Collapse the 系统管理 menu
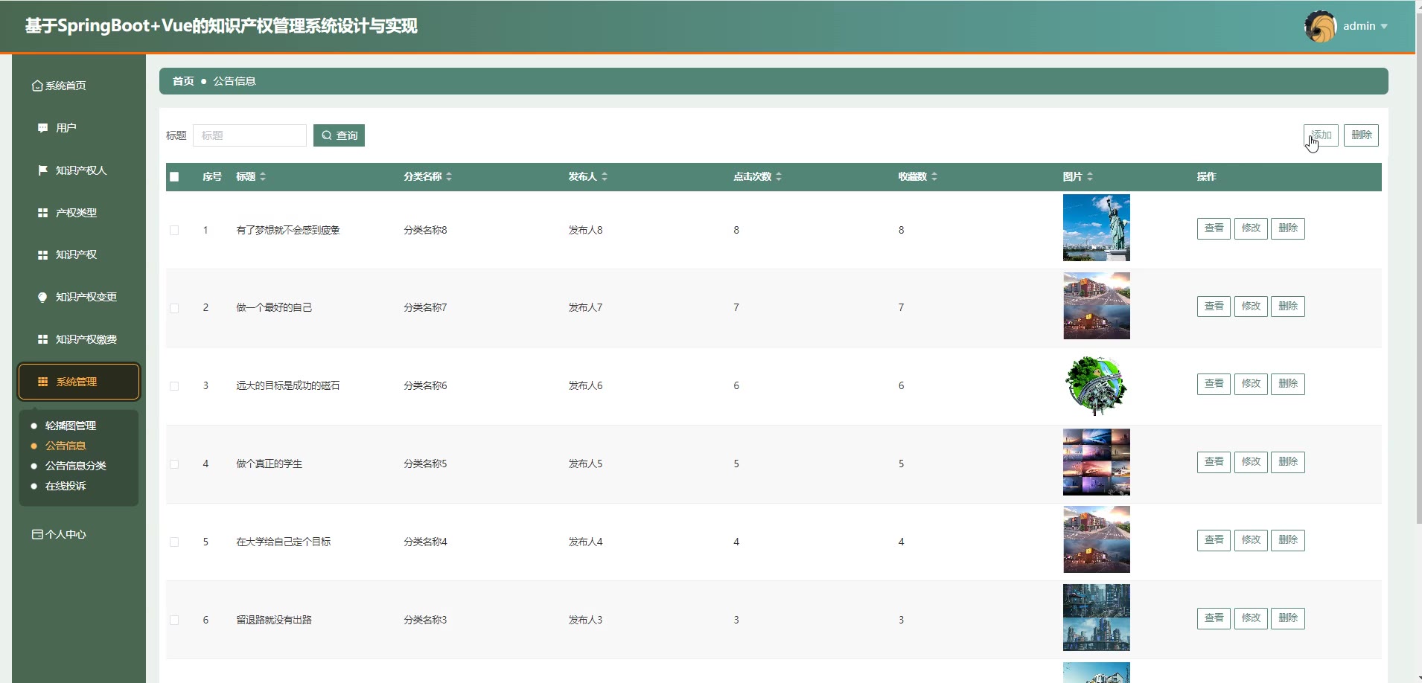The width and height of the screenshot is (1422, 683). click(79, 382)
